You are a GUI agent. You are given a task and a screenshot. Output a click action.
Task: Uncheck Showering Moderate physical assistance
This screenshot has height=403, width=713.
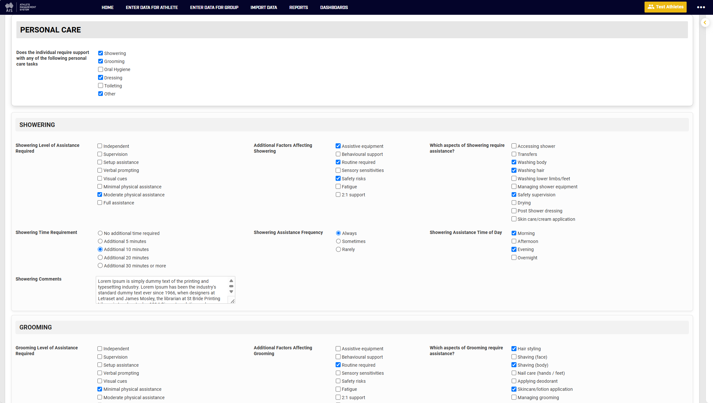pos(100,194)
